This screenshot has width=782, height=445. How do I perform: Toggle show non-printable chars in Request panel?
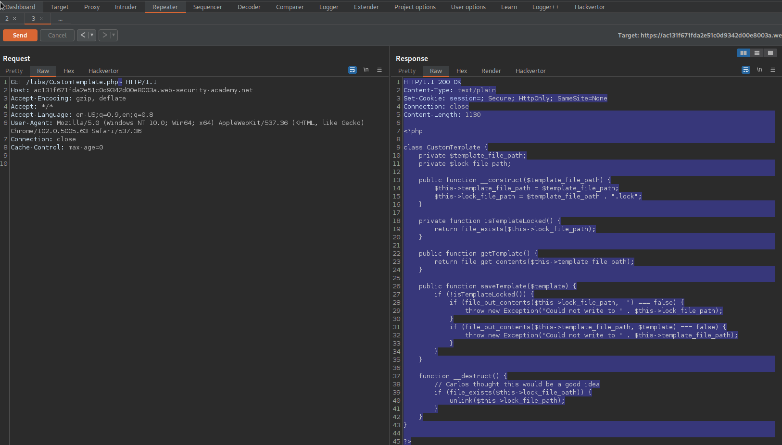pyautogui.click(x=366, y=70)
